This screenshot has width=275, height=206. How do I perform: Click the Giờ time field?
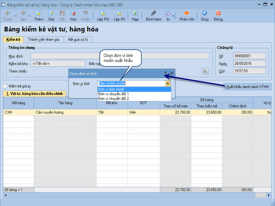pyautogui.click(x=249, y=71)
